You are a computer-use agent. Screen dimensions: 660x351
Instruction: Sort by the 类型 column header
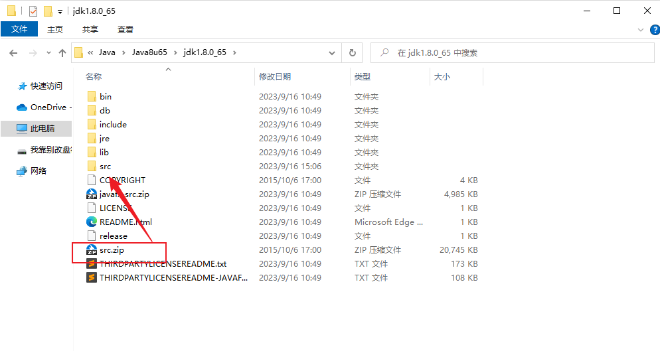click(x=363, y=76)
